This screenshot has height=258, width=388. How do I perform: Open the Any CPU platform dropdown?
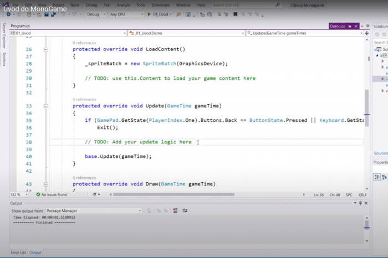[x=126, y=14]
